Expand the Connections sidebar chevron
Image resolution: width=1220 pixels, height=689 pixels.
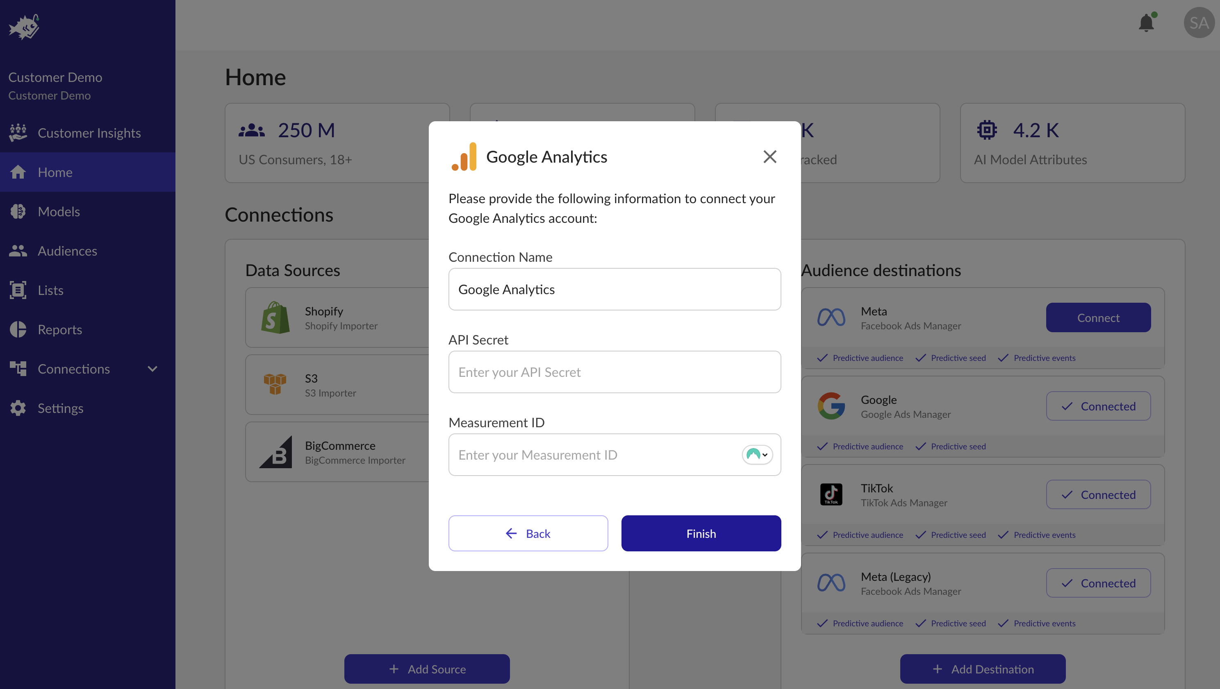pos(152,368)
